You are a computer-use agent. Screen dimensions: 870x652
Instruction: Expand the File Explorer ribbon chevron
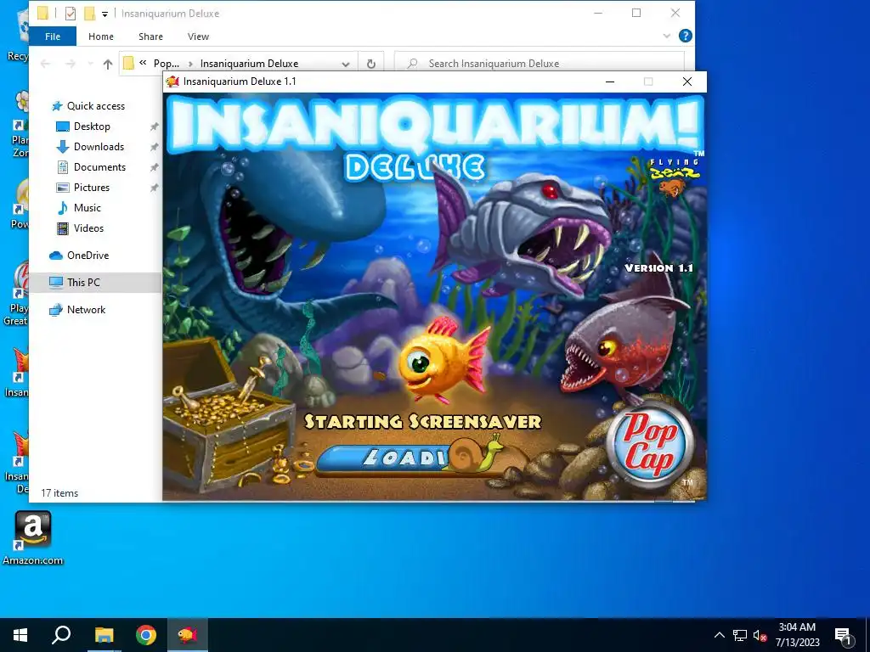(667, 36)
